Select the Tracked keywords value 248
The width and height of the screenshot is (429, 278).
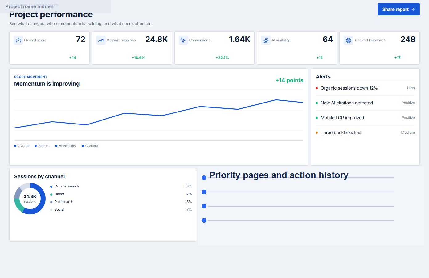[408, 39]
